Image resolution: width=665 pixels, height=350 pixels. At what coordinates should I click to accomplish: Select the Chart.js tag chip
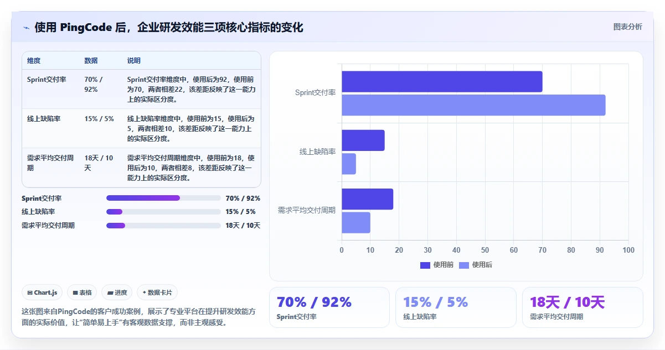point(42,292)
